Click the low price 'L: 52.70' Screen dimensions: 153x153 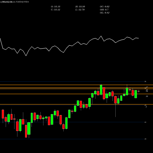click(80, 10)
